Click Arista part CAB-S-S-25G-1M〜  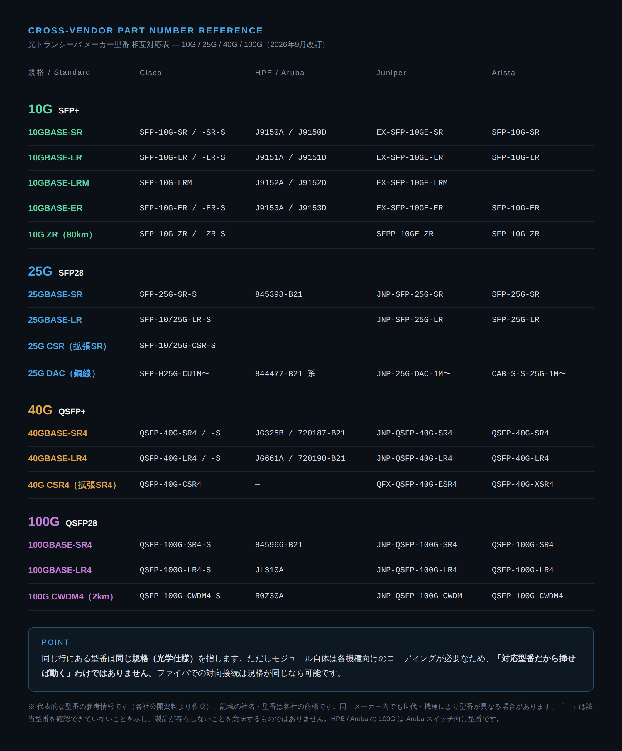(529, 374)
